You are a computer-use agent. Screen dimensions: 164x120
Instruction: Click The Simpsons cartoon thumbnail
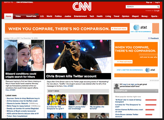click(56, 100)
